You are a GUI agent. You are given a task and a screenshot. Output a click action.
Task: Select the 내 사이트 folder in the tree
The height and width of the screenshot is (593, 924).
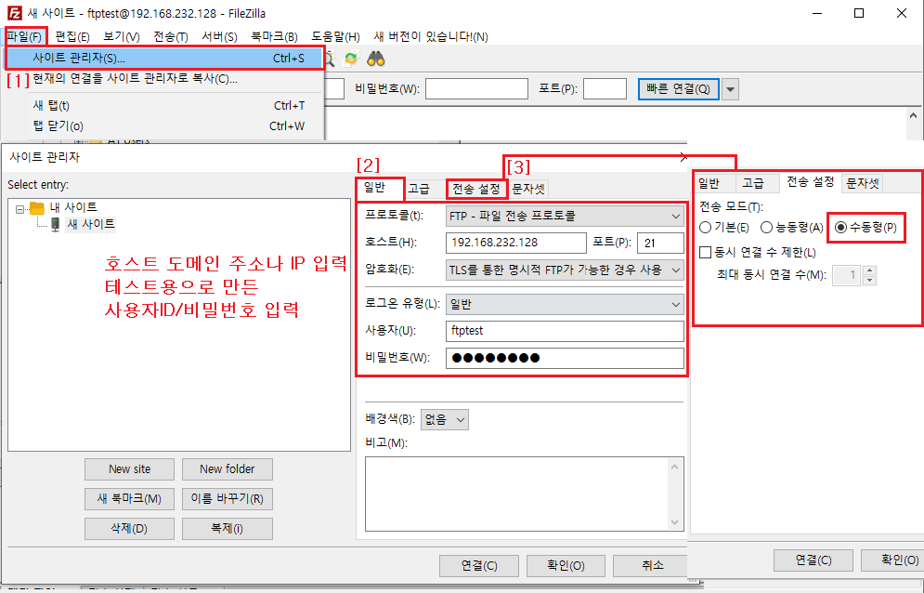73,207
